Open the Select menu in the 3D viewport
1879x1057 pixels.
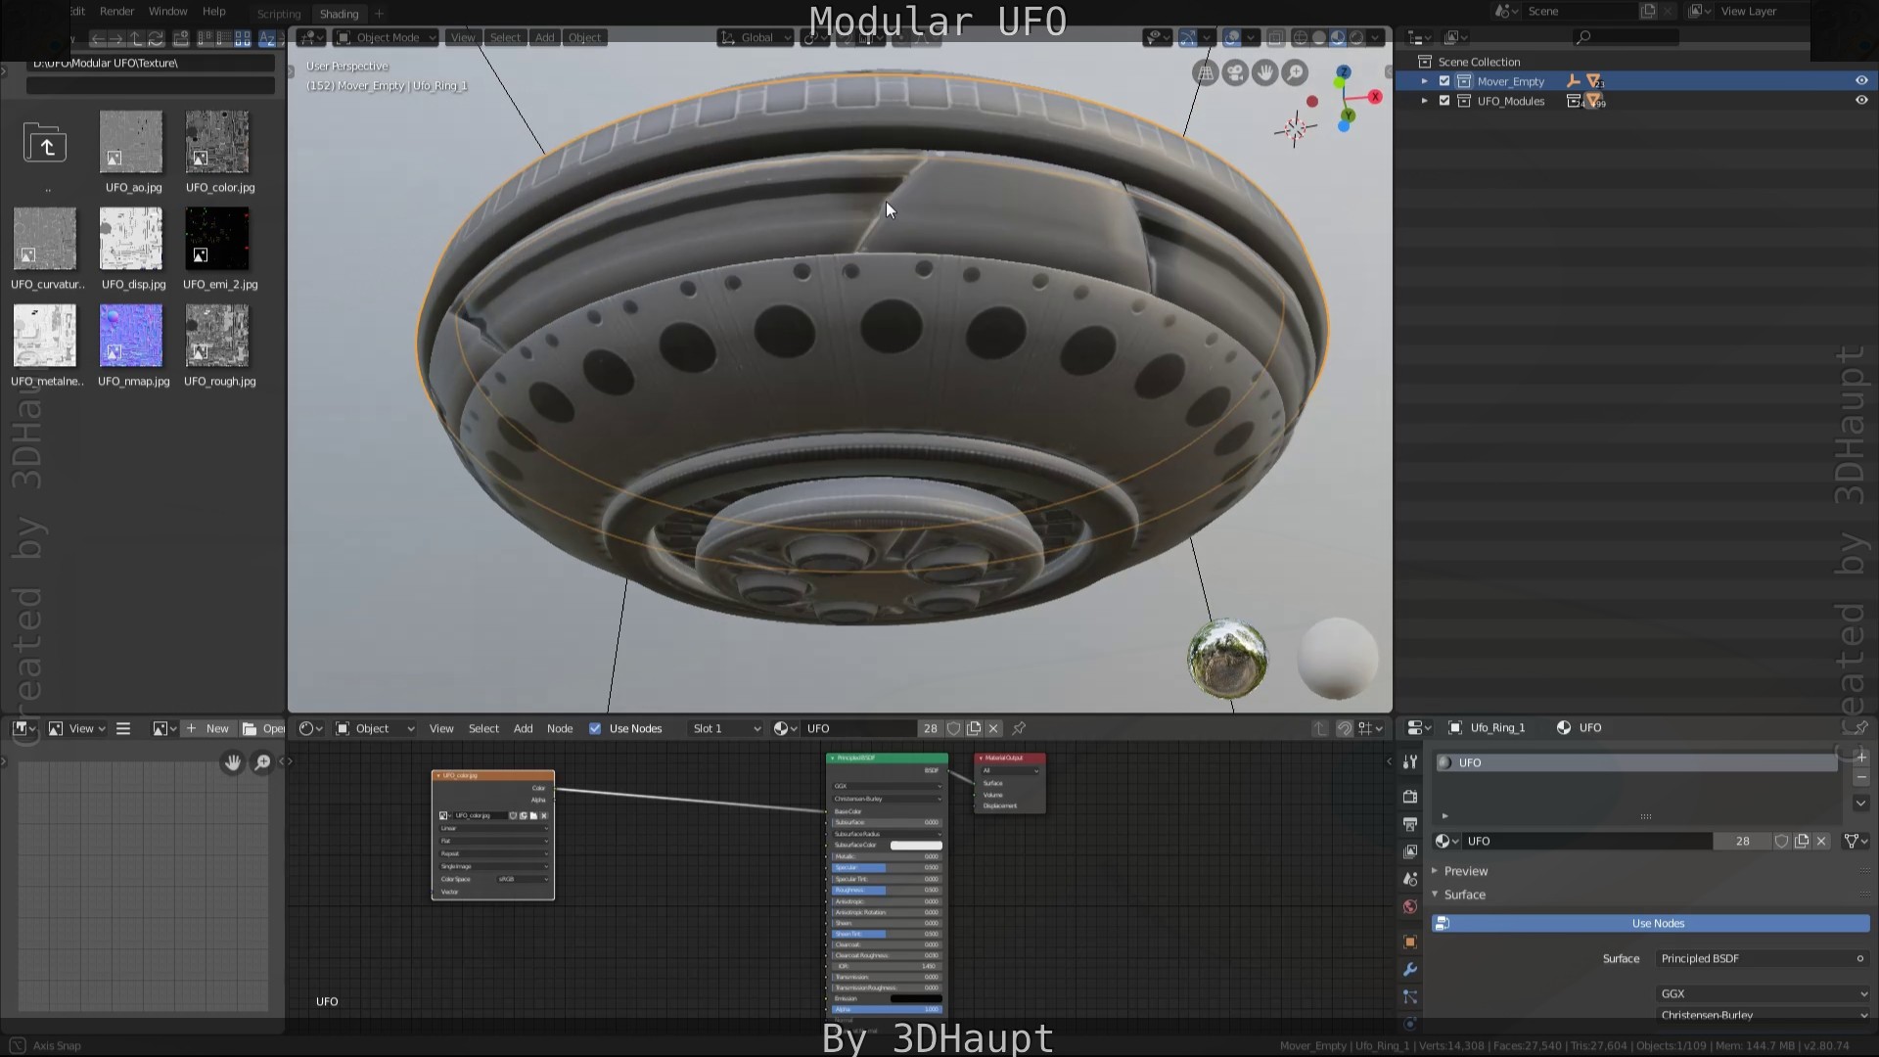(x=505, y=37)
